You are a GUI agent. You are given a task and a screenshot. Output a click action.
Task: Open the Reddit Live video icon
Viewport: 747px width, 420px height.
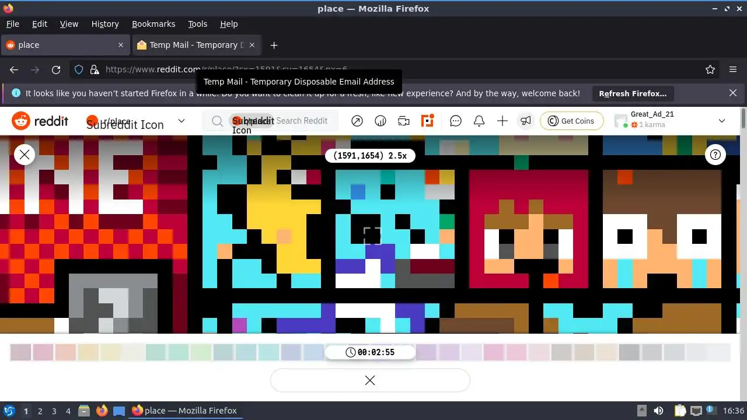click(x=404, y=121)
